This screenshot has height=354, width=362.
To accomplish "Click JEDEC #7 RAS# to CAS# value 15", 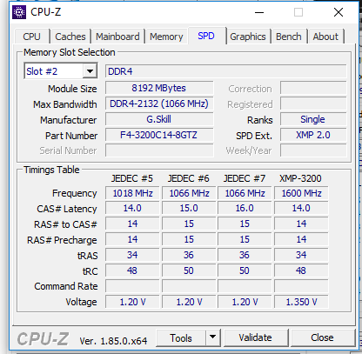I will point(245,224).
